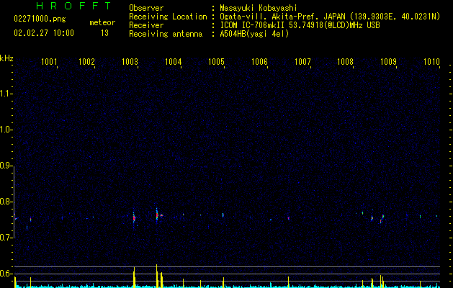
Task: Click the meteor label
Action: pos(102,22)
